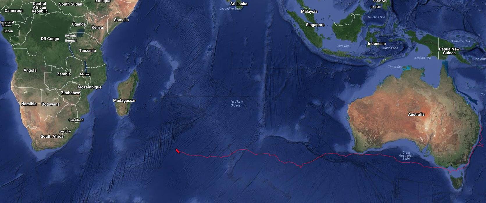Viewport: 486px width, 203px height.
Task: Click the Java Sea label
Action: pyautogui.click(x=343, y=46)
